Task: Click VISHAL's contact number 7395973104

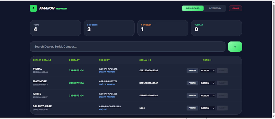Action: (76, 71)
